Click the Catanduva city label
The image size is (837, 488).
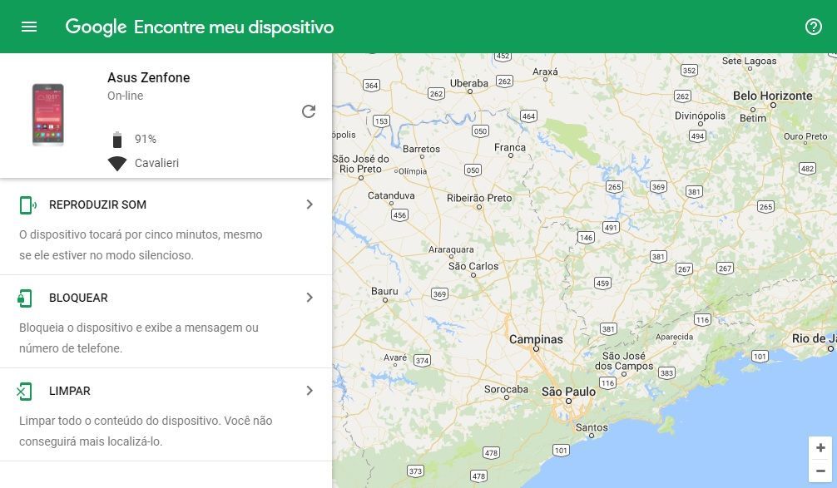(x=391, y=195)
